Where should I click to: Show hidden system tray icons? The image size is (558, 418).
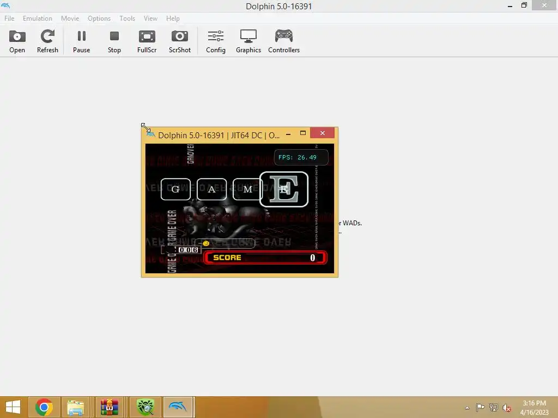[467, 408]
